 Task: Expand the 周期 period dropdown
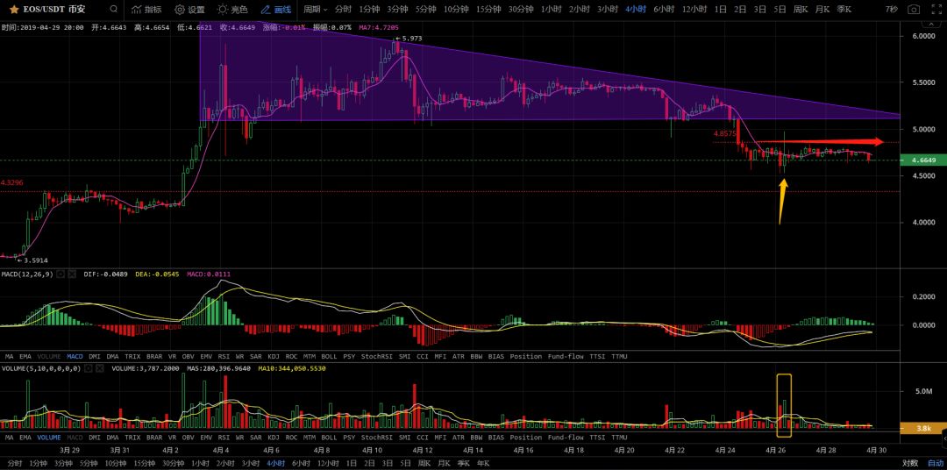tap(316, 10)
